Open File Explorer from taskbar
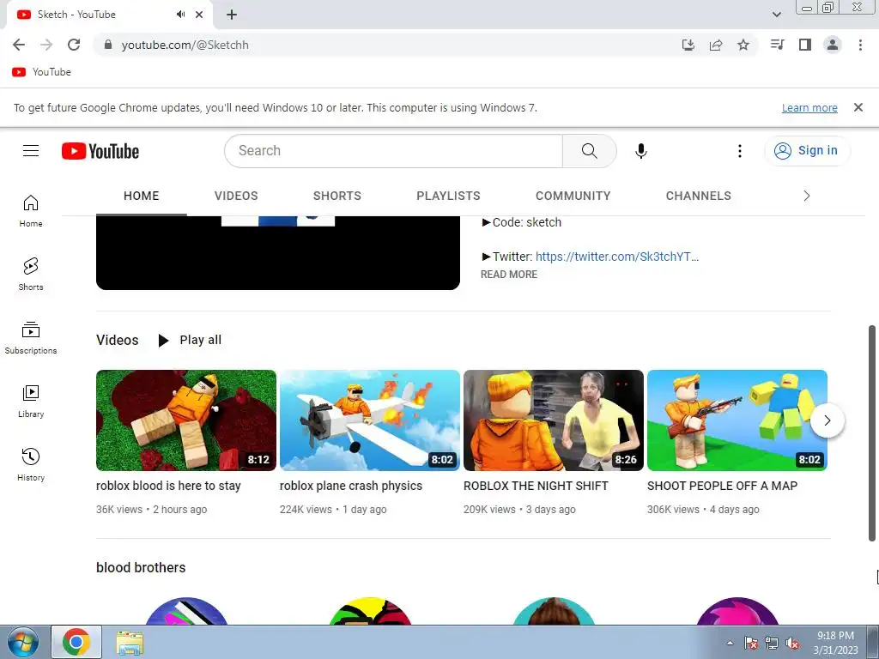The image size is (879, 659). [x=130, y=643]
